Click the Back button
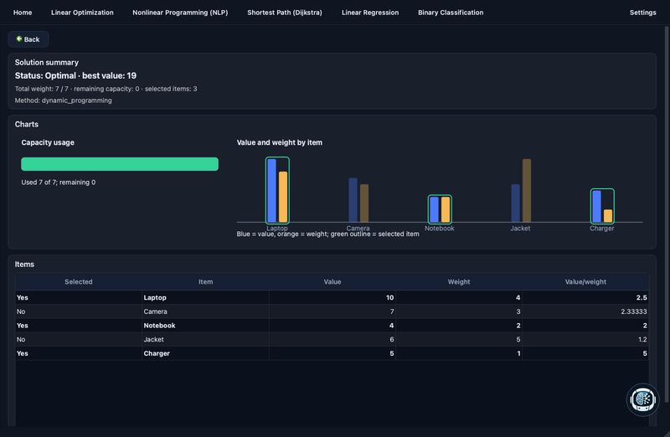670x437 pixels. (x=28, y=39)
